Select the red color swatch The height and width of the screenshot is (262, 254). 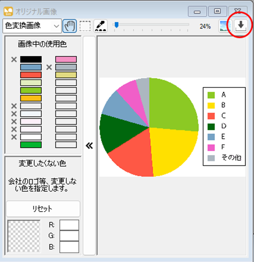[x=31, y=75]
